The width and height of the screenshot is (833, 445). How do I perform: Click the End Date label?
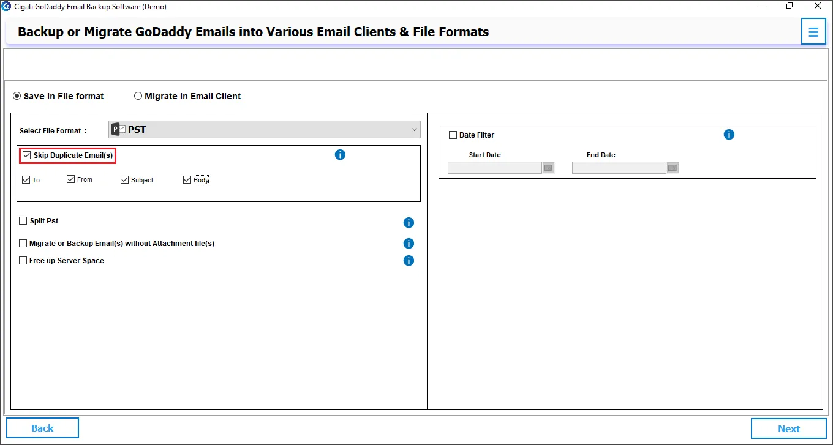point(601,155)
